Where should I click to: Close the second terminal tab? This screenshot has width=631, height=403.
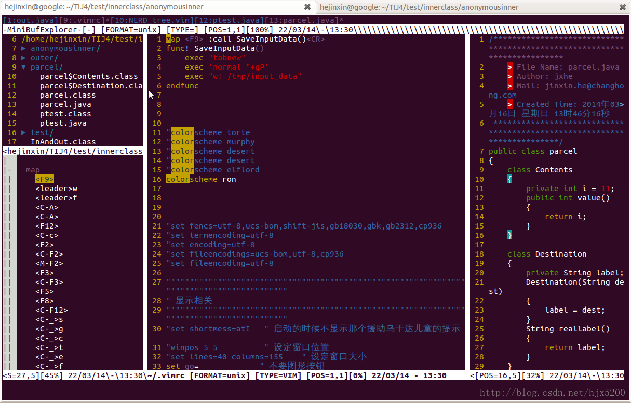point(622,7)
